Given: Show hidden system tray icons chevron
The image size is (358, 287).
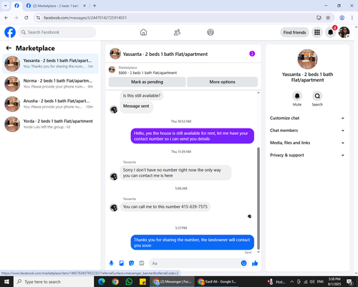Looking at the screenshot, I should [x=291, y=281].
